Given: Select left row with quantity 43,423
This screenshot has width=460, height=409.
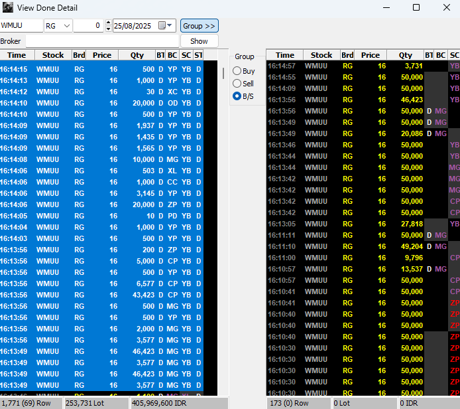Looking at the screenshot, I should pyautogui.click(x=101, y=295).
